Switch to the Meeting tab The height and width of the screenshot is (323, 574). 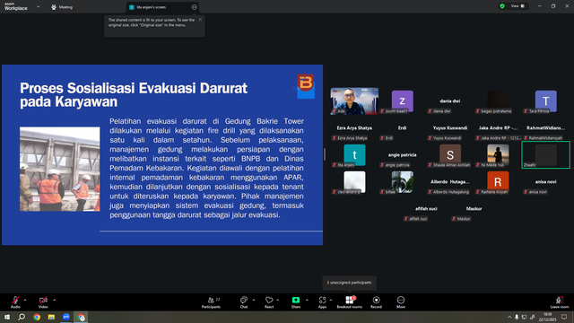point(62,7)
